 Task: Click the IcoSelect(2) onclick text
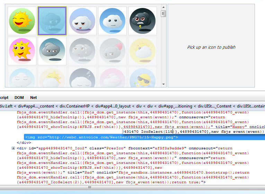pyautogui.click(x=65, y=182)
